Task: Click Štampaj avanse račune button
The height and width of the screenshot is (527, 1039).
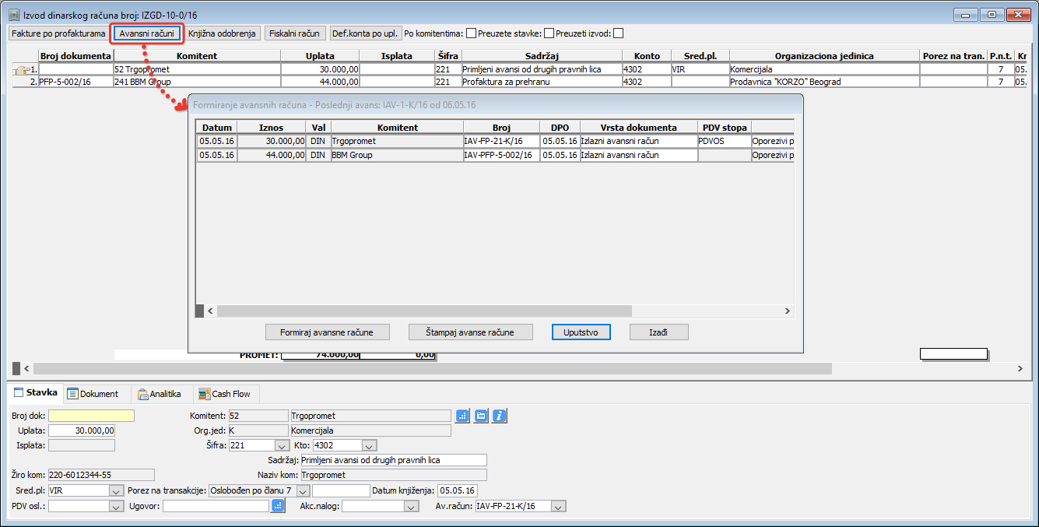Action: (472, 332)
